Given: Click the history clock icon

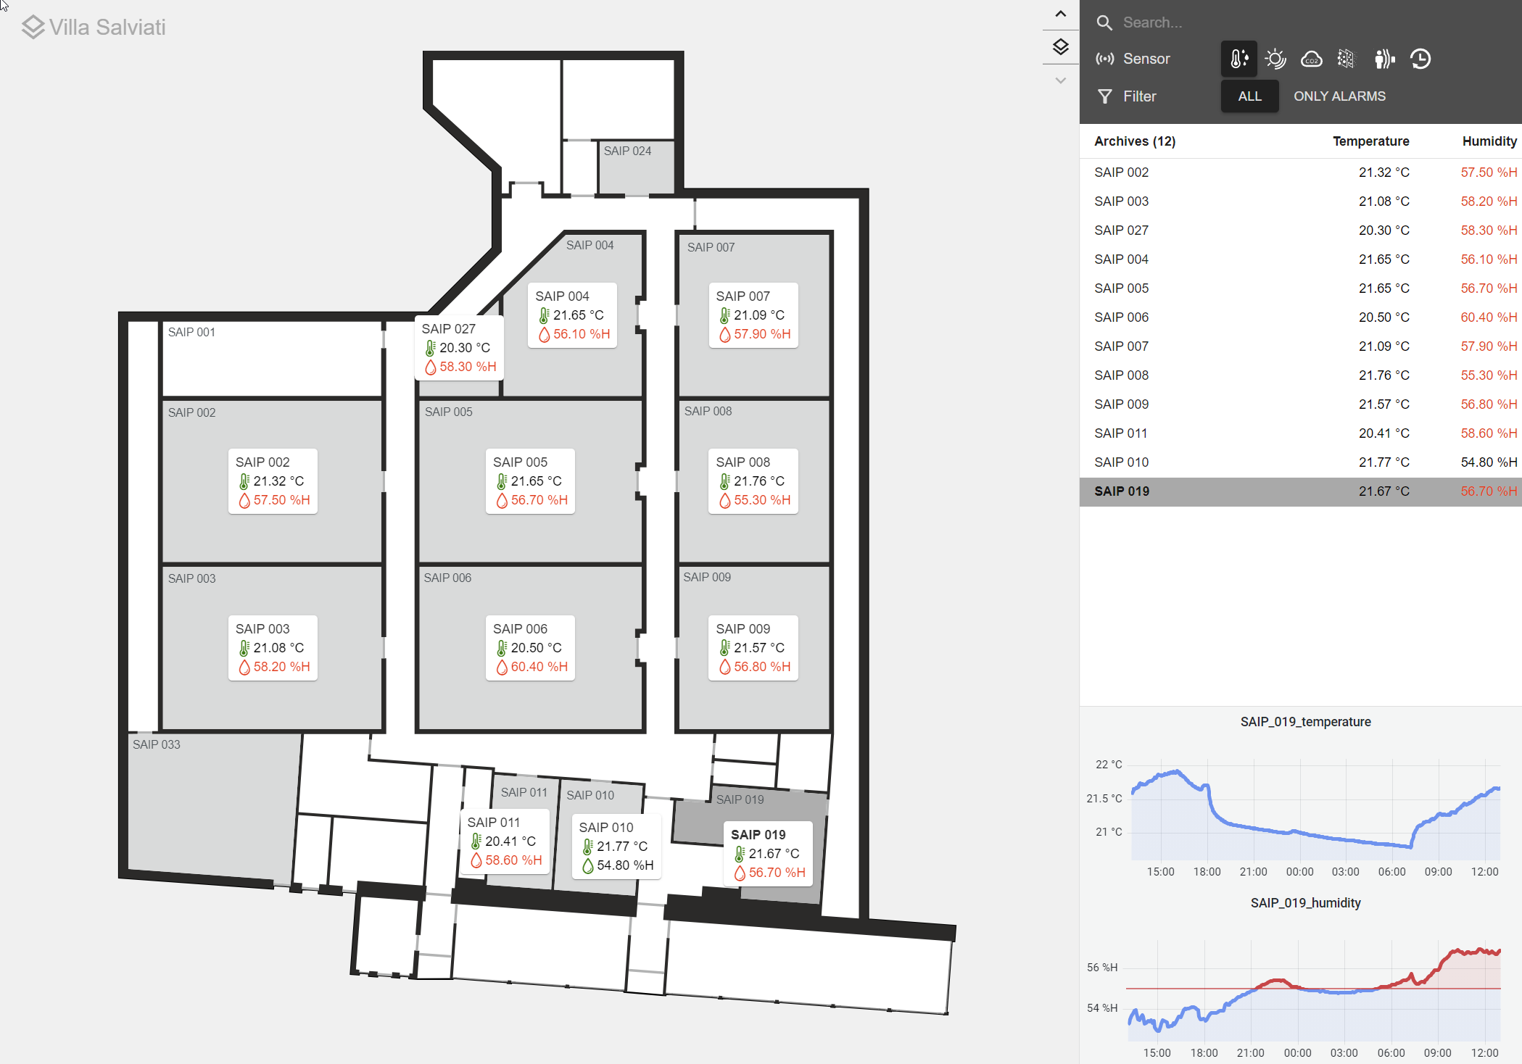Looking at the screenshot, I should point(1420,59).
